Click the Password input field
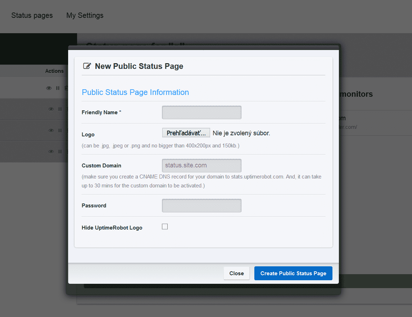412x317 pixels. [x=201, y=205]
